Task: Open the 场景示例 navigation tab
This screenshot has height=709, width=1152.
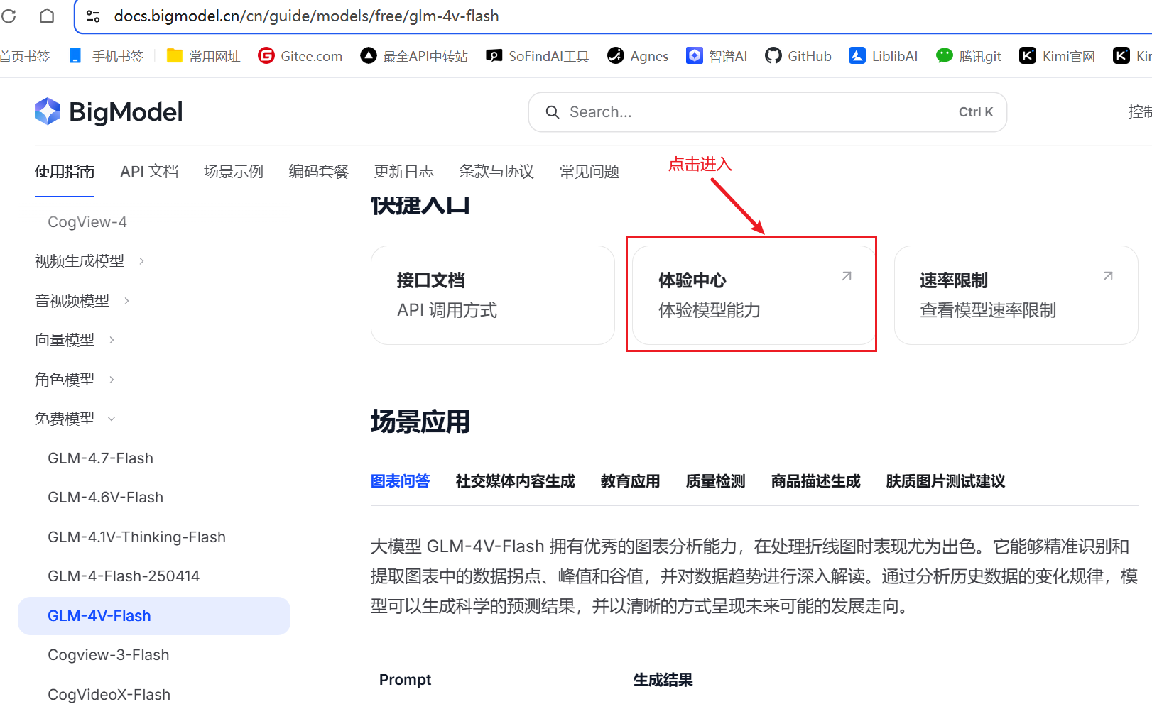Action: 234,172
